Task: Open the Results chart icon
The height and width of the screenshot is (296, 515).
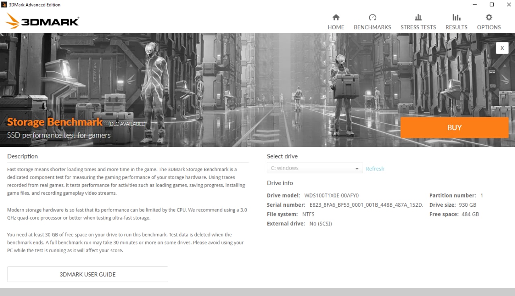Action: 456,17
